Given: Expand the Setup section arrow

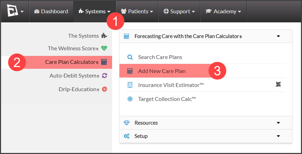Looking at the screenshot, I should pos(278,136).
